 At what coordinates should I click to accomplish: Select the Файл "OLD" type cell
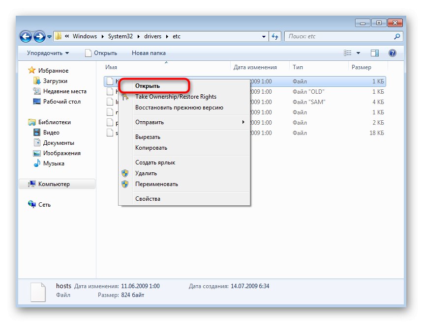pos(308,92)
